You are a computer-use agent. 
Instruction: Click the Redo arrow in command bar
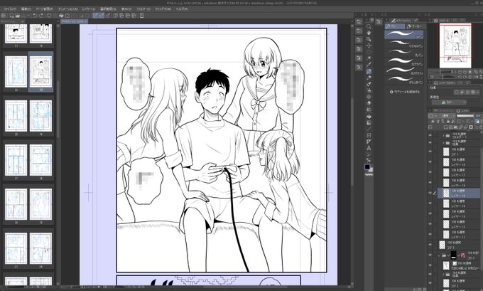[x=41, y=16]
